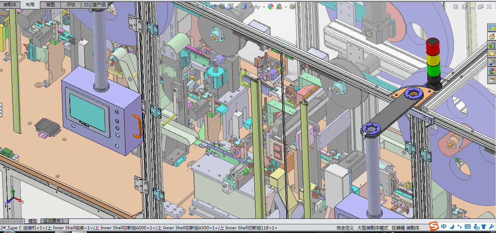496x233 pixels.
Task: Select the 评估 tab
Action: (71, 5)
